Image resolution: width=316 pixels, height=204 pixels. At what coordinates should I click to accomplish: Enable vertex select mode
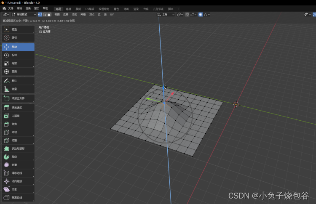pyautogui.click(x=40, y=14)
